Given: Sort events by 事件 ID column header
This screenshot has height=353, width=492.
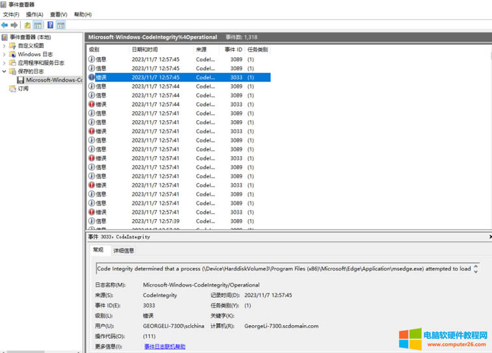Looking at the screenshot, I should click(x=233, y=49).
